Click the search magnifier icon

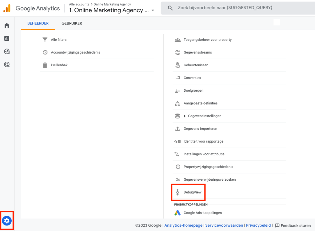click(170, 8)
